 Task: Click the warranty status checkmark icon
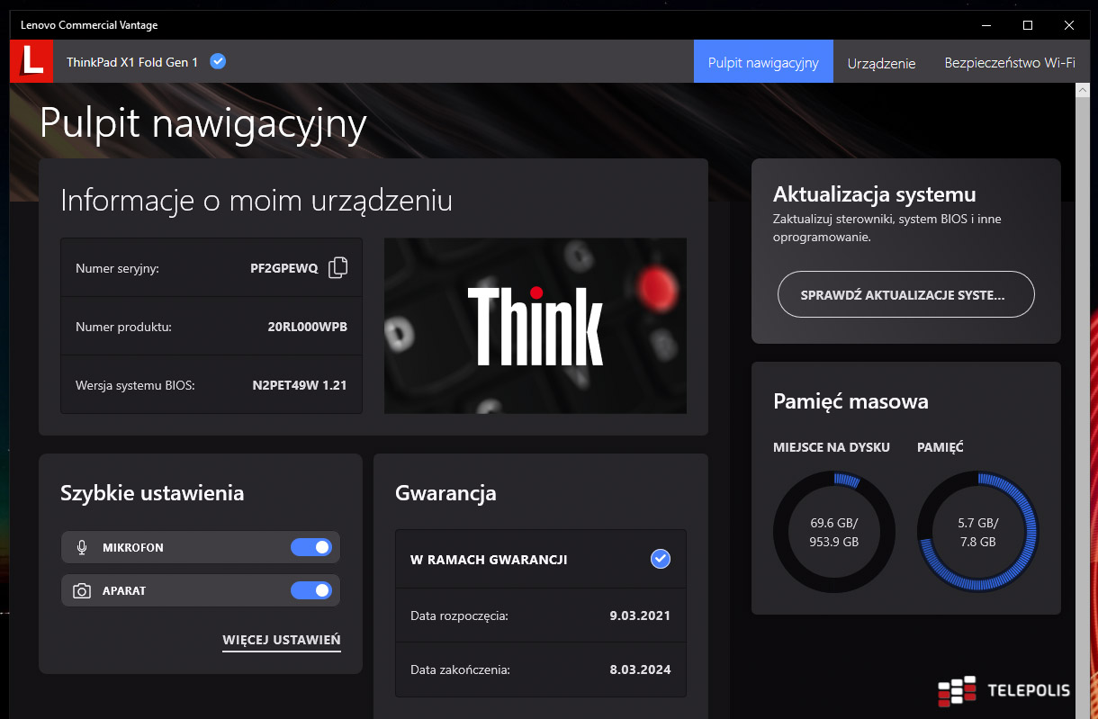[x=661, y=560]
